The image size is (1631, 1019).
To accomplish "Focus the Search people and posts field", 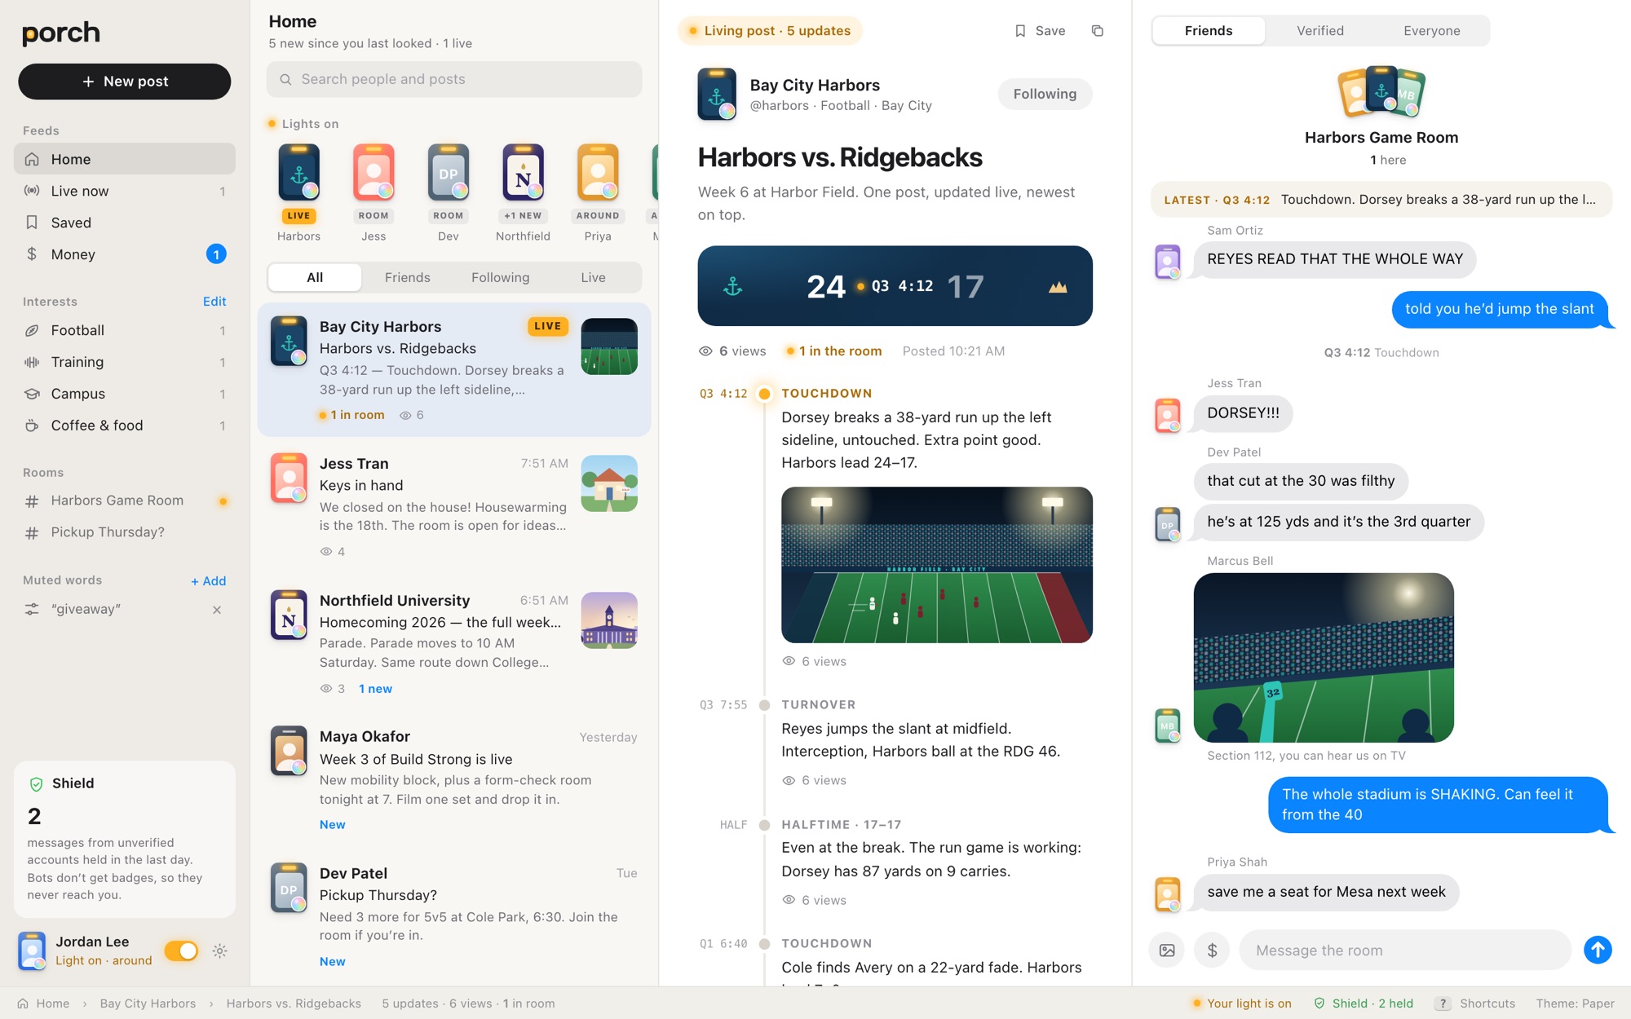I will [x=454, y=79].
